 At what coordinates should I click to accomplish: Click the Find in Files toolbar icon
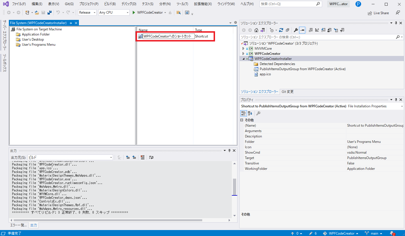pos(179,12)
